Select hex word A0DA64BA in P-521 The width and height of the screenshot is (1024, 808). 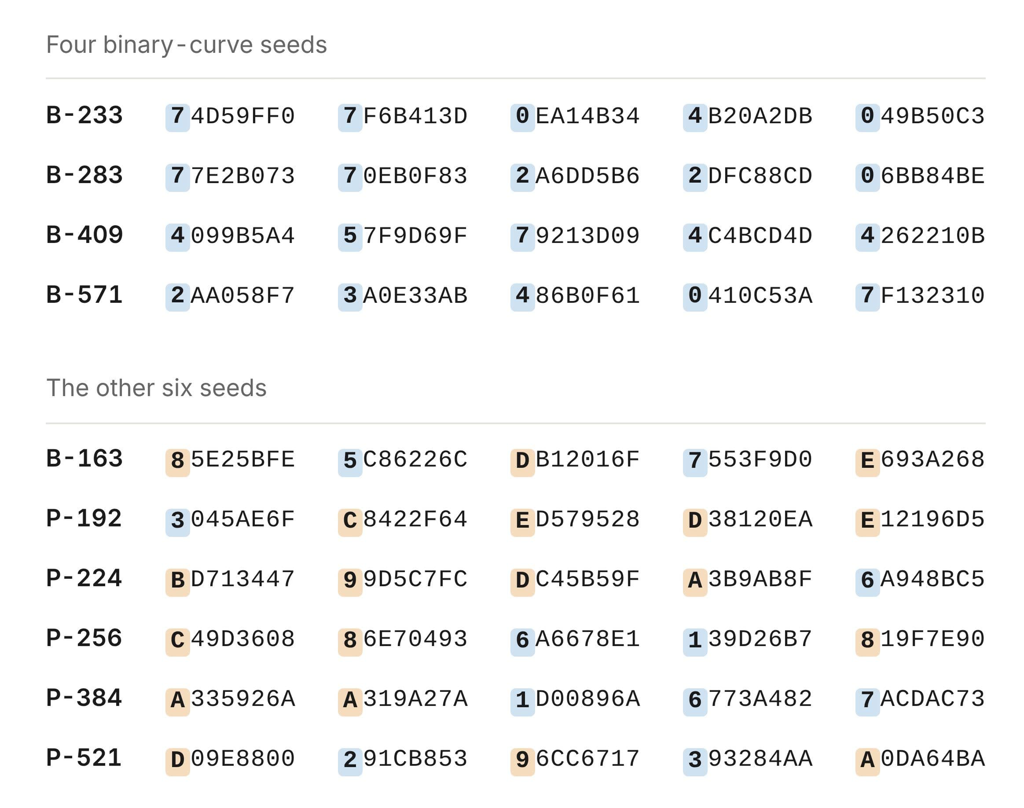(x=920, y=759)
